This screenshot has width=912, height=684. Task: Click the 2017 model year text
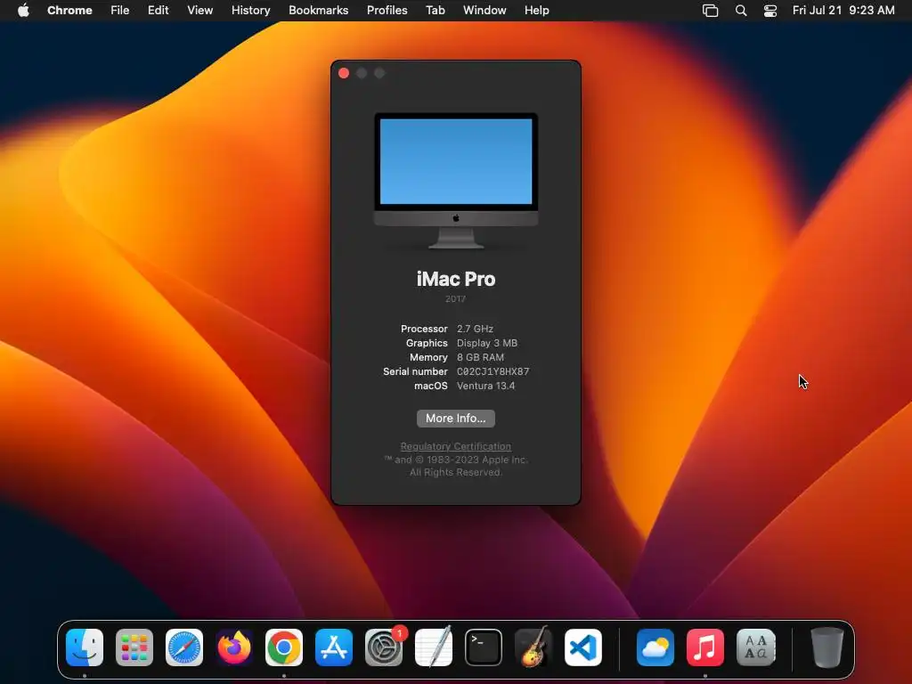coord(455,299)
